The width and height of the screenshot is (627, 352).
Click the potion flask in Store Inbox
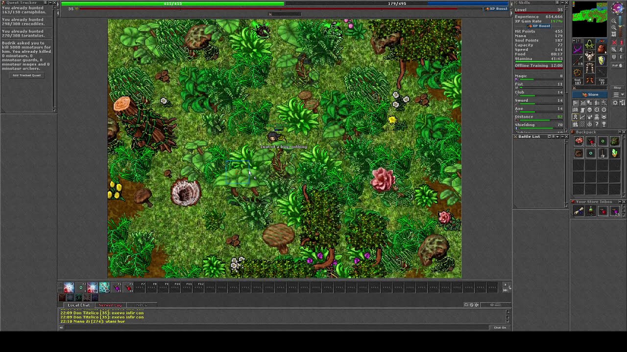click(x=591, y=211)
